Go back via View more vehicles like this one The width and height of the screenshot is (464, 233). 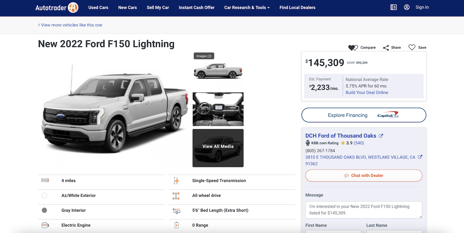click(70, 25)
